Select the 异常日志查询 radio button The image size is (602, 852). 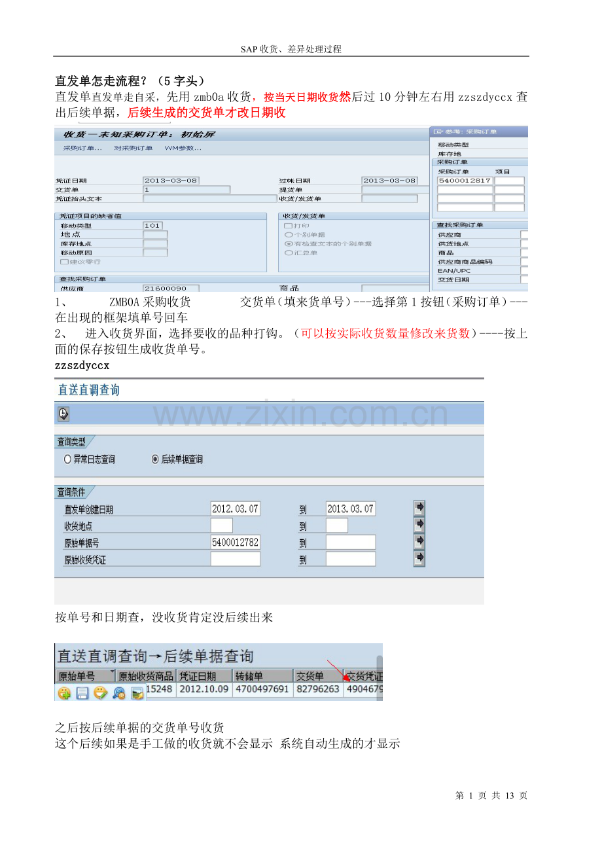(x=67, y=459)
